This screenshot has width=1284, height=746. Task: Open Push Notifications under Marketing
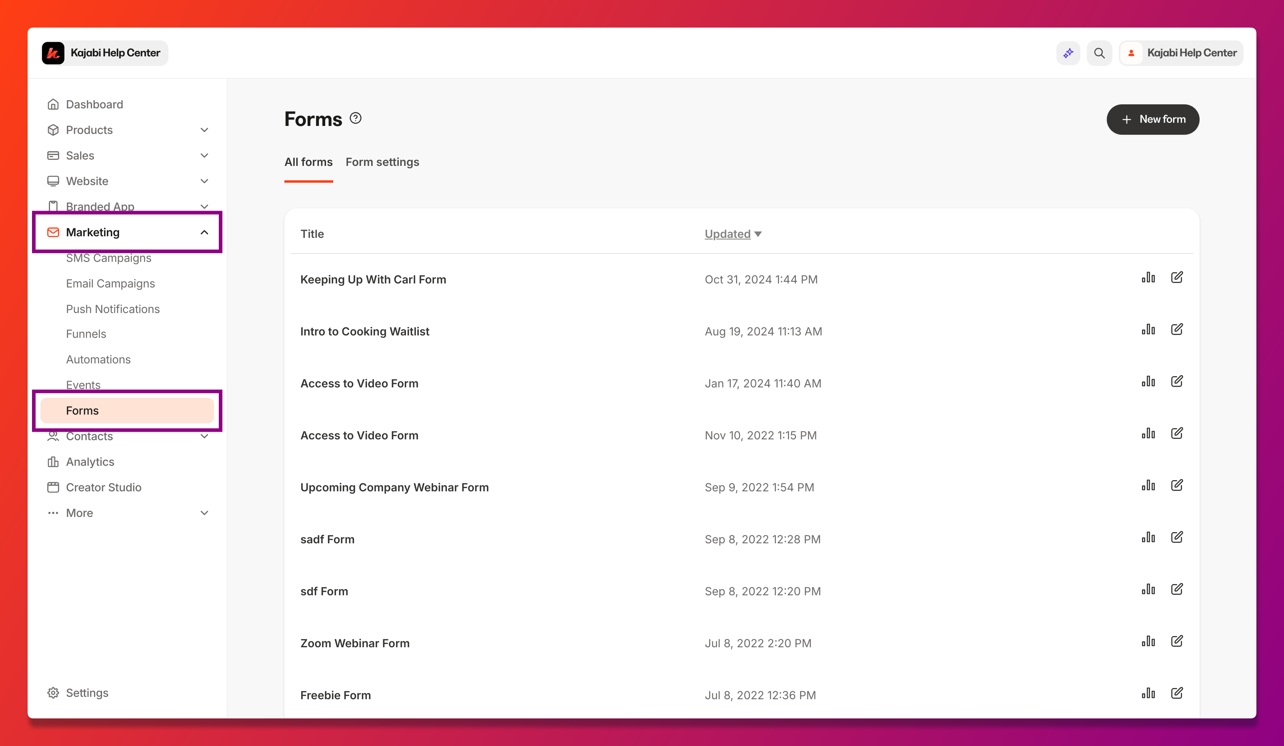(113, 309)
